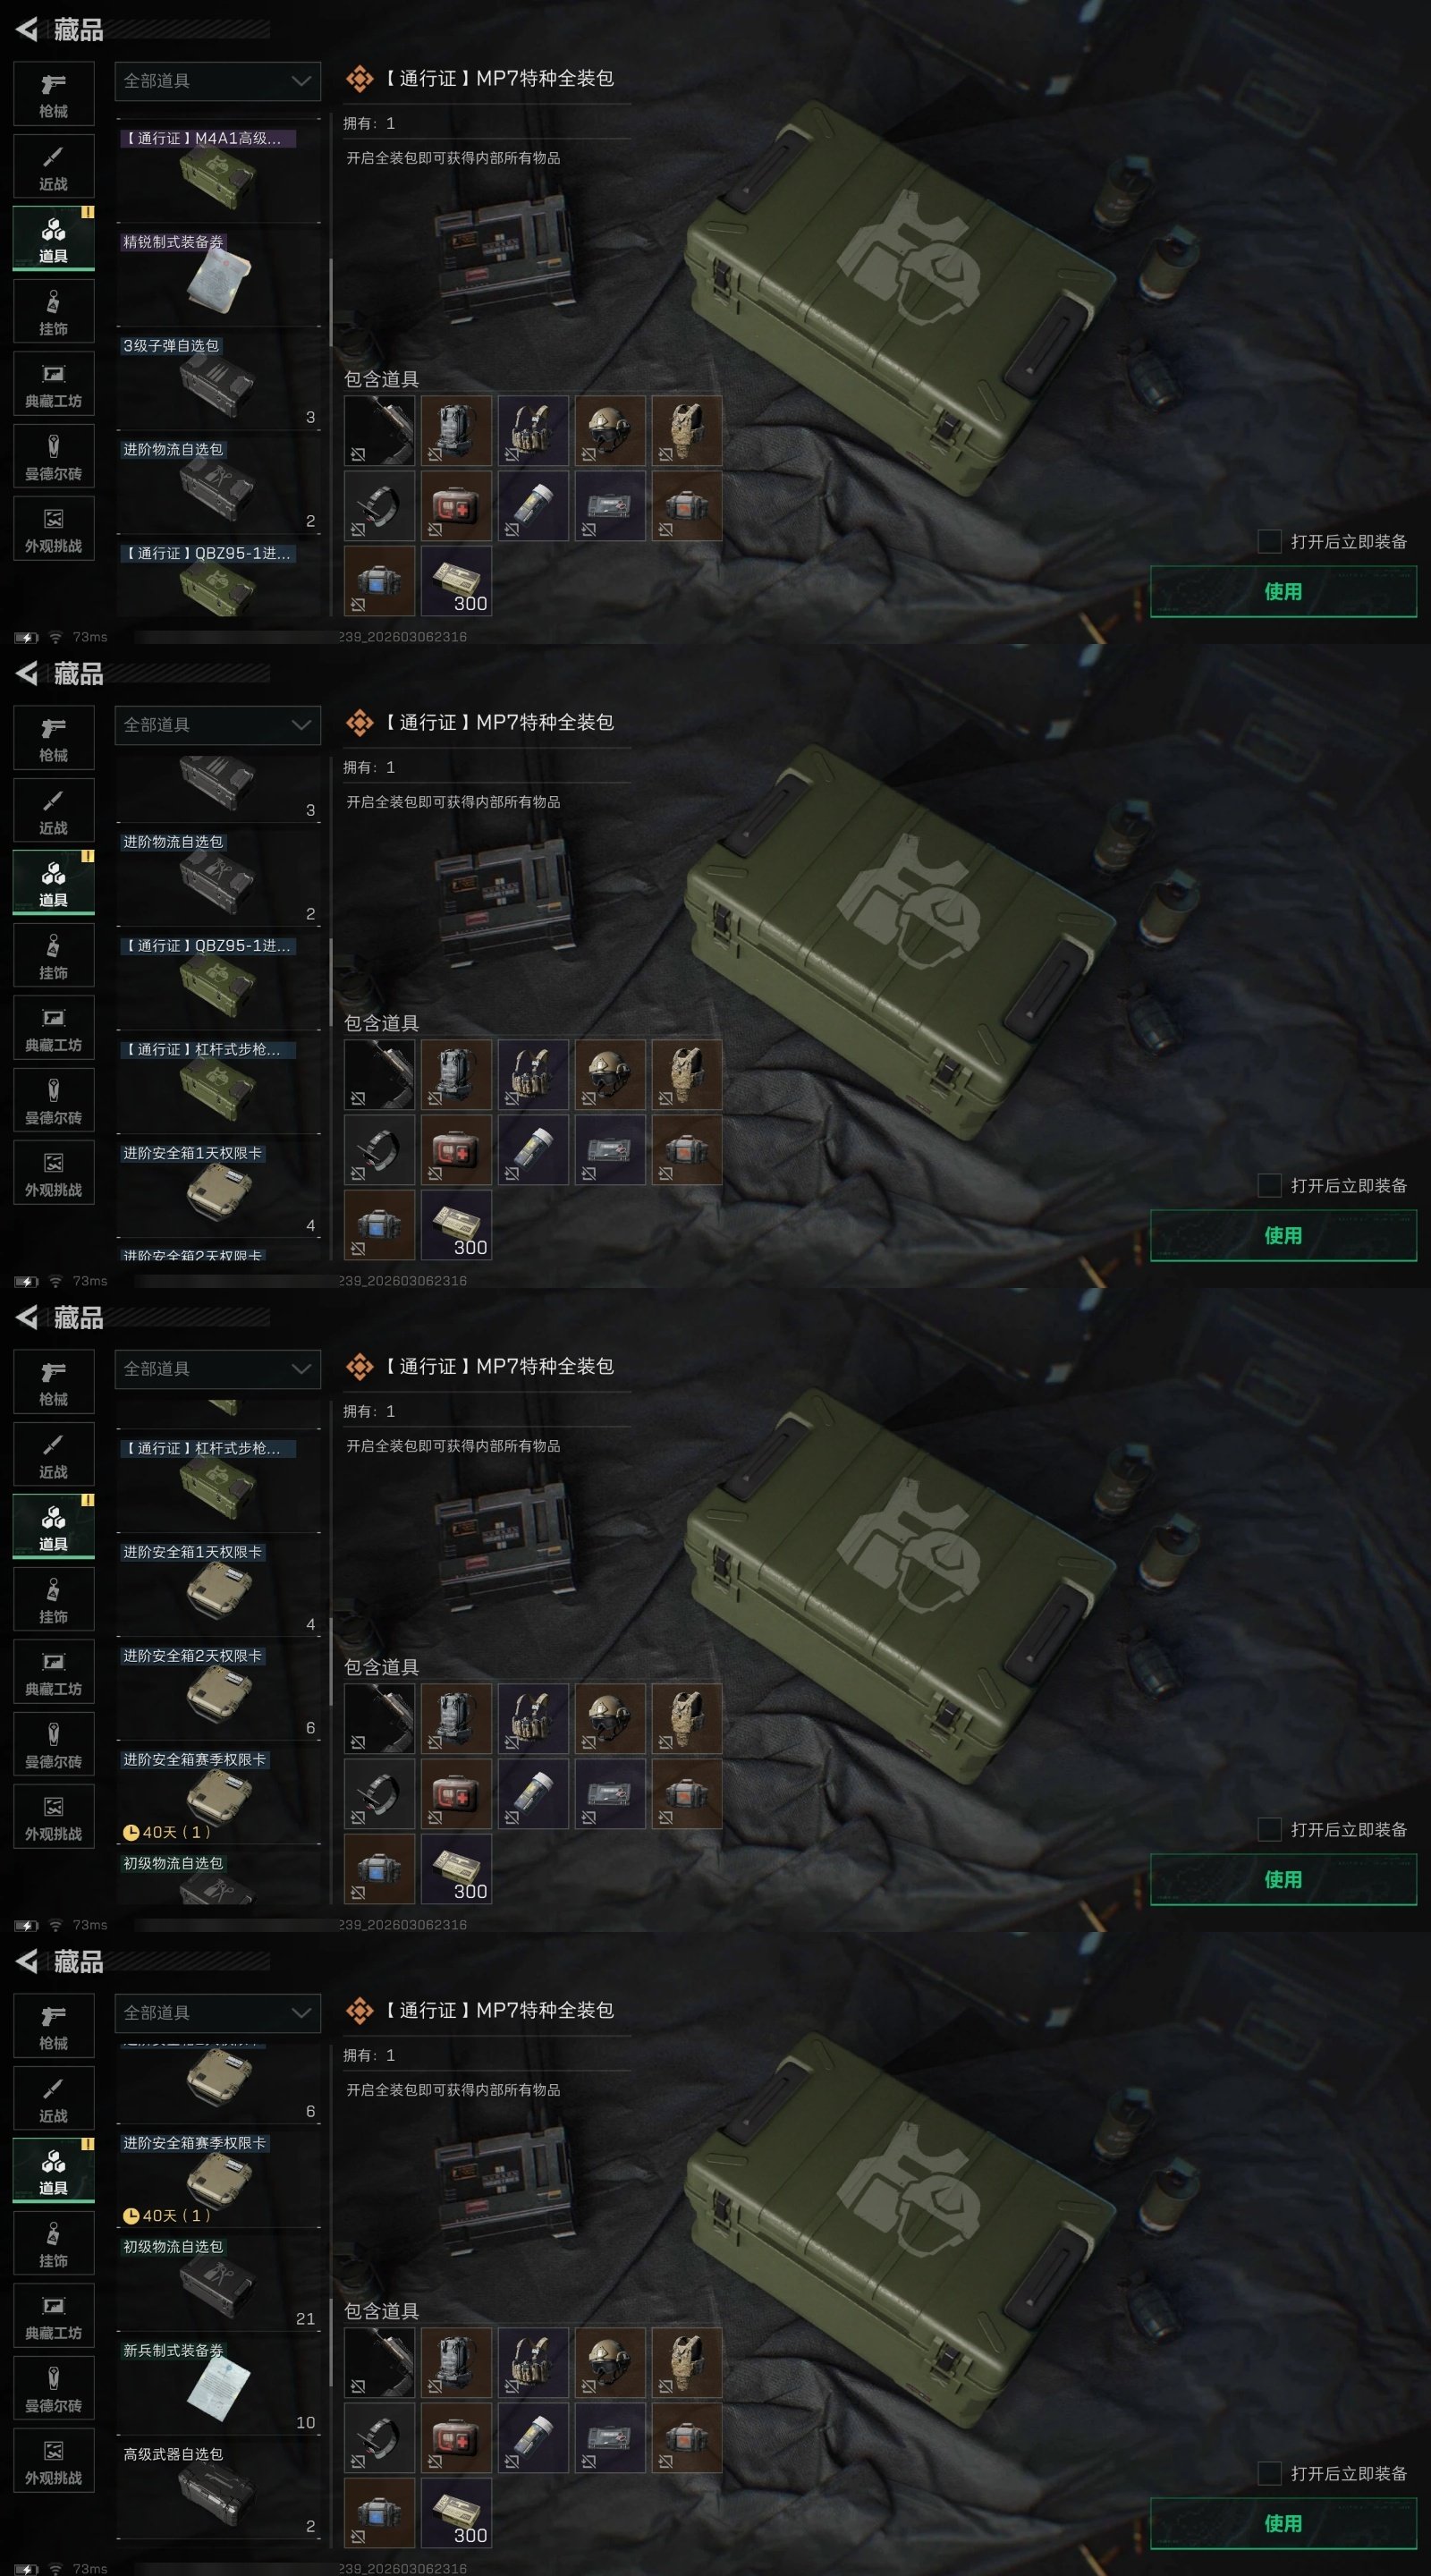The image size is (1431, 2576).
Task: Click 使用 button in the panel listing 精锐制式装备券
Action: [1283, 591]
